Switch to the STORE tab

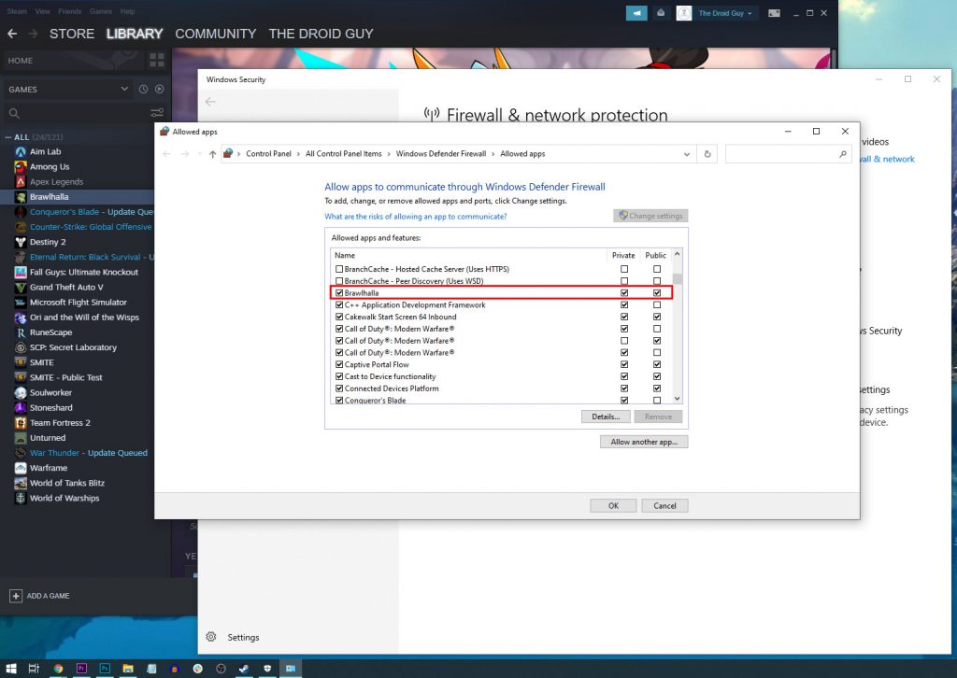pos(72,34)
